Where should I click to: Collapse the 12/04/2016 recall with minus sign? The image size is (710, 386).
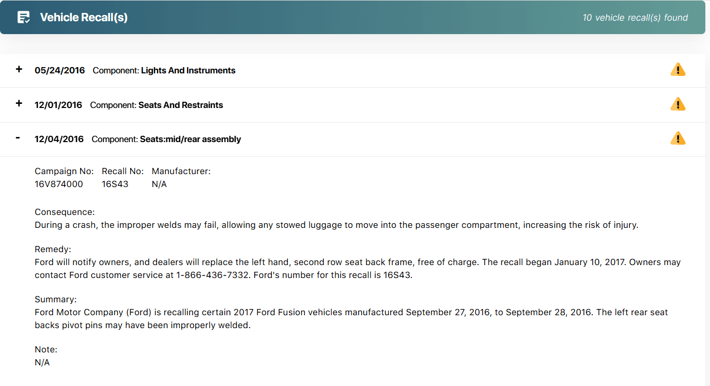pyautogui.click(x=18, y=138)
